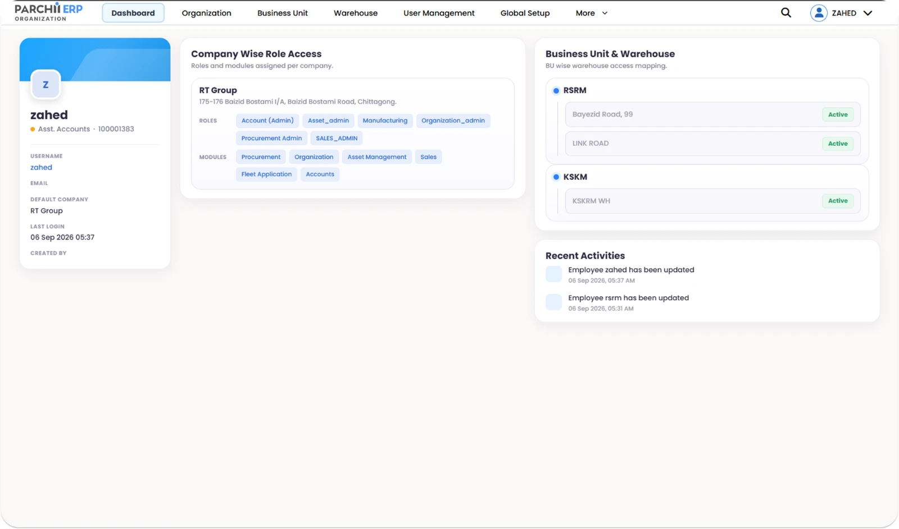The height and width of the screenshot is (529, 899).
Task: Click the Accounts module tag
Action: (320, 174)
